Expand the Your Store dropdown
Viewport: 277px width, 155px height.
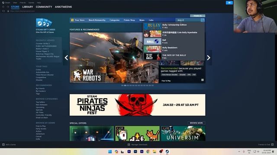[x=80, y=20]
